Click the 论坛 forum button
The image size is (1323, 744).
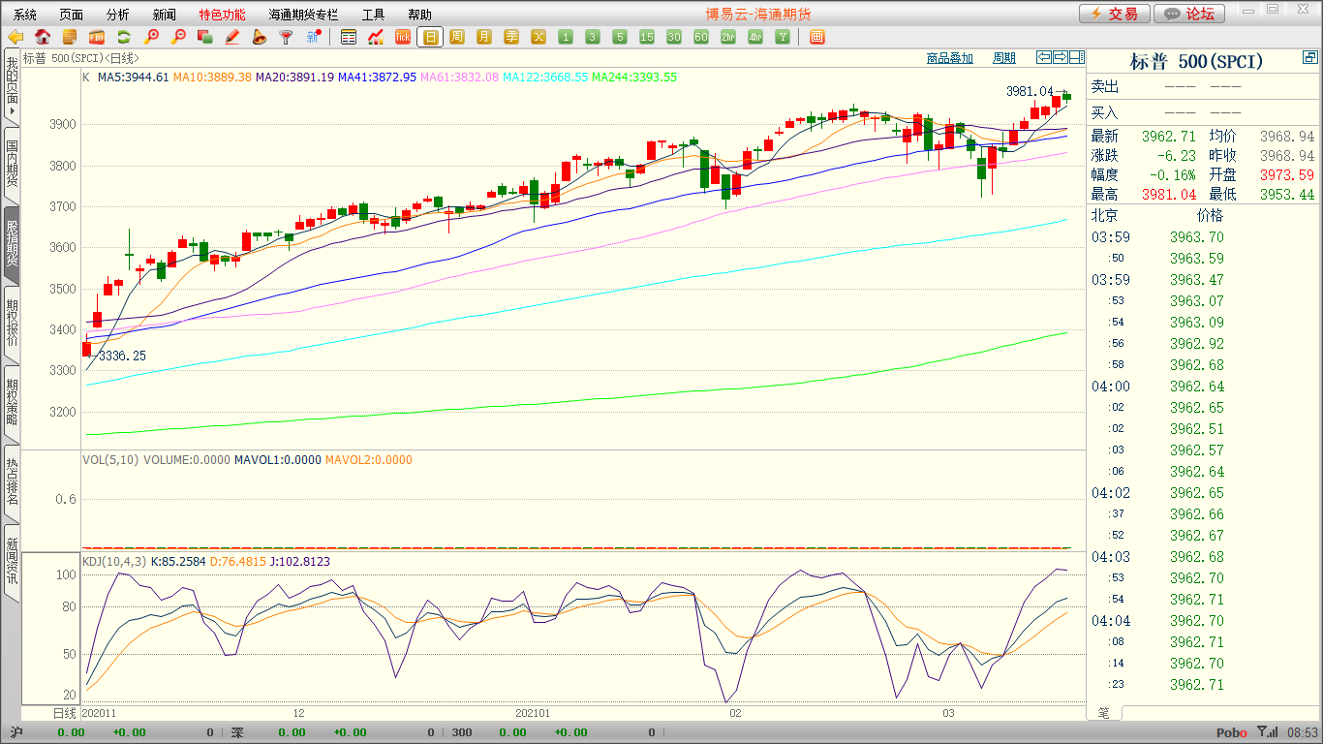pyautogui.click(x=1190, y=14)
